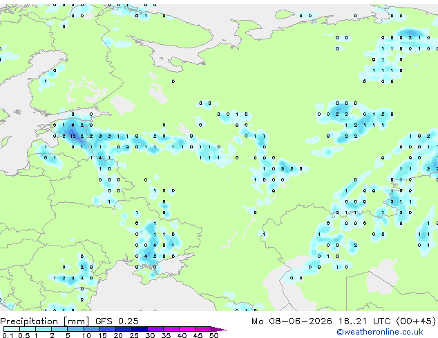Click the 35–40 mm legend swatch
438x338 pixels.
(171, 329)
